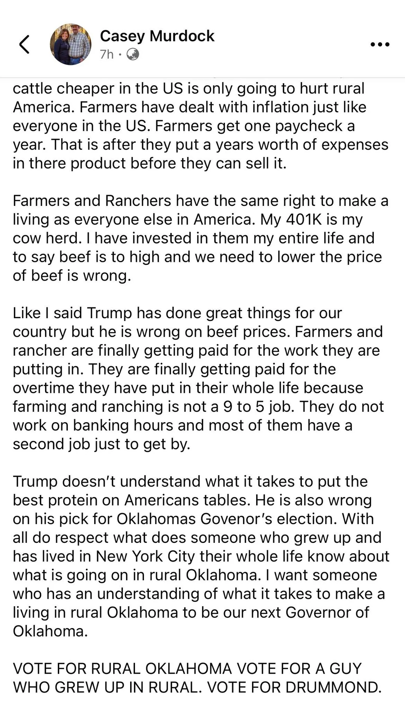Screen dimensions: 405x704
Task: Click the single word line 'Oklahoma.'
Action: 50,631
